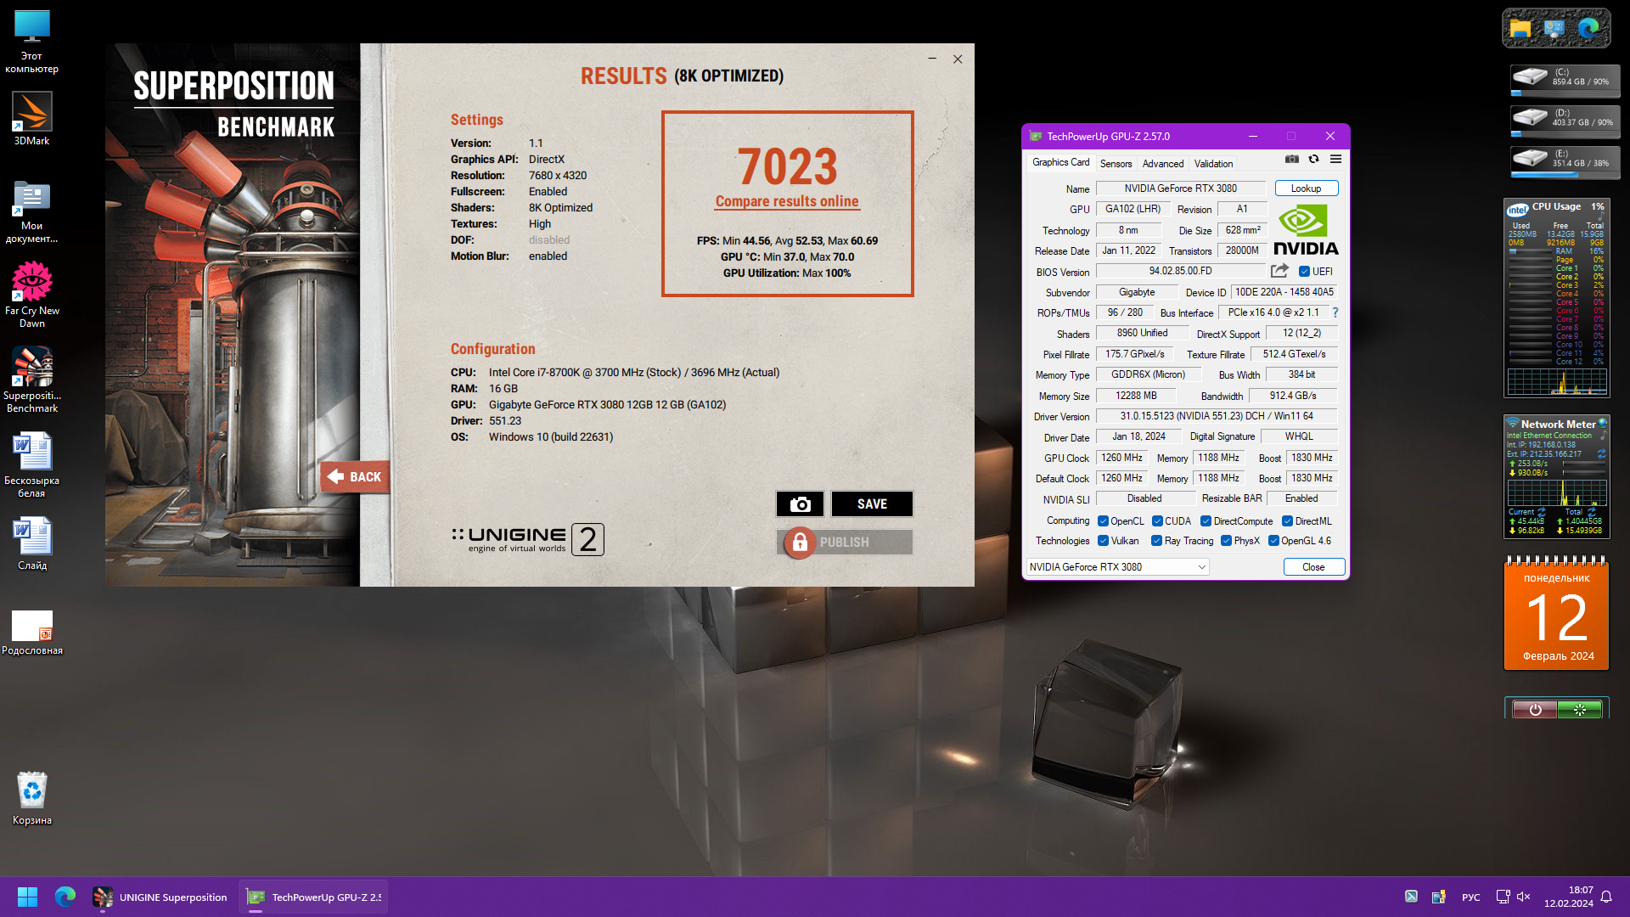The width and height of the screenshot is (1630, 917).
Task: Click the Bus Interface question mark
Action: pos(1335,312)
